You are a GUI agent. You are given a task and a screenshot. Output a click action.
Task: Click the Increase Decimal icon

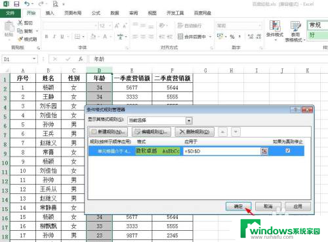click(251, 37)
